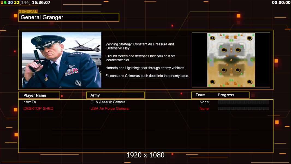
Task: Click the 'Winning Strategy: Constant Air Pressure' text
Action: point(139,46)
